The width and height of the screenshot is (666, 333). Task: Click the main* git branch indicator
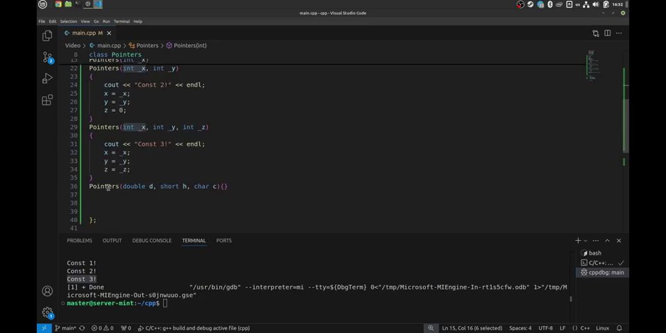pyautogui.click(x=65, y=328)
